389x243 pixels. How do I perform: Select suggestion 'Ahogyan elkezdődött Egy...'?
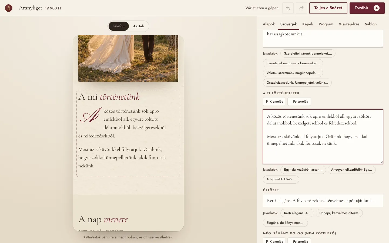(x=351, y=170)
